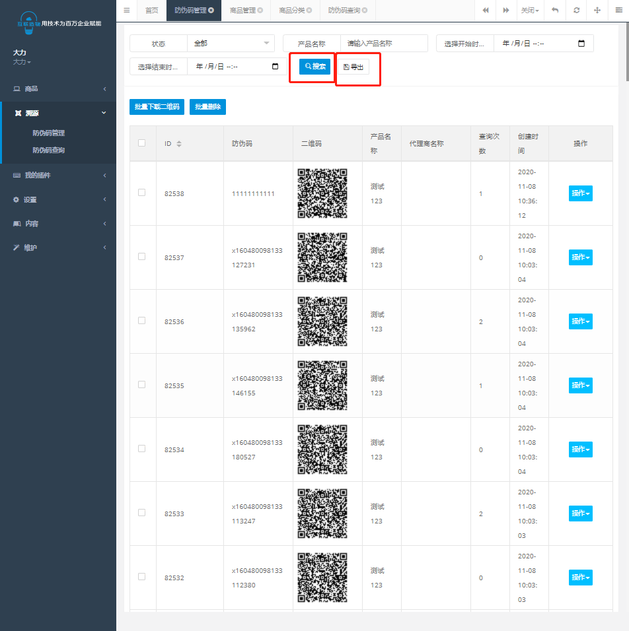
Task: Click the QR code in row 82532
Action: [322, 578]
